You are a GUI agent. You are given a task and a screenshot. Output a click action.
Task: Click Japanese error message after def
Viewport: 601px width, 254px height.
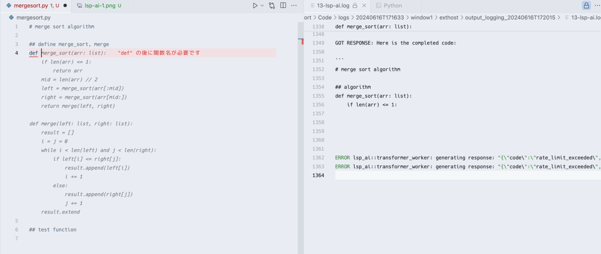(x=159, y=52)
